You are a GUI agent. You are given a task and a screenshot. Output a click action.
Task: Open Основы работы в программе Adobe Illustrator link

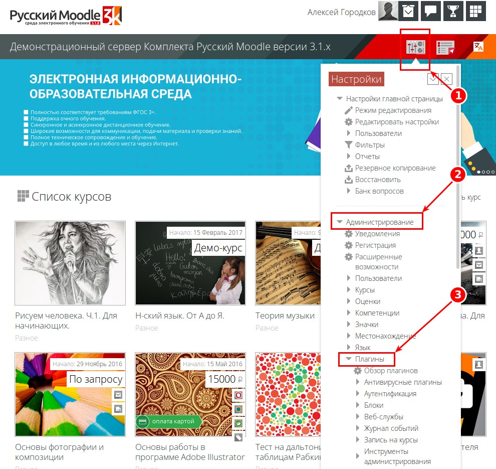point(190,452)
